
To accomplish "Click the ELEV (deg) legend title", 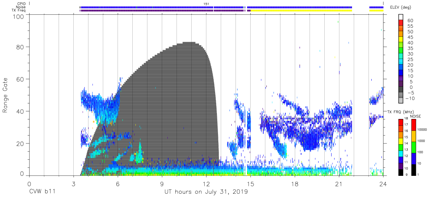I will tap(401, 7).
